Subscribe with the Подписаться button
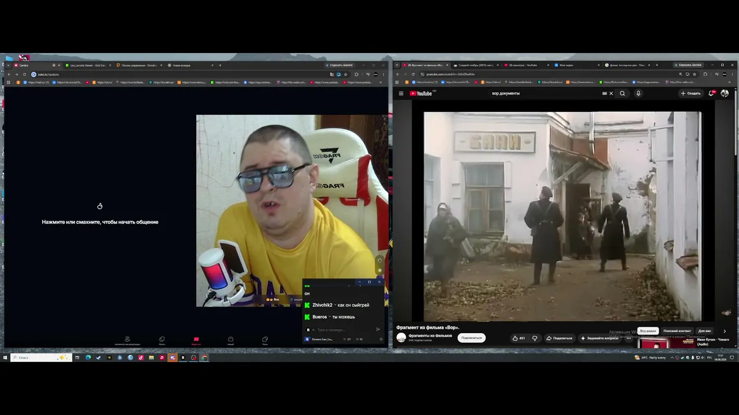The height and width of the screenshot is (415, 739). pyautogui.click(x=471, y=338)
